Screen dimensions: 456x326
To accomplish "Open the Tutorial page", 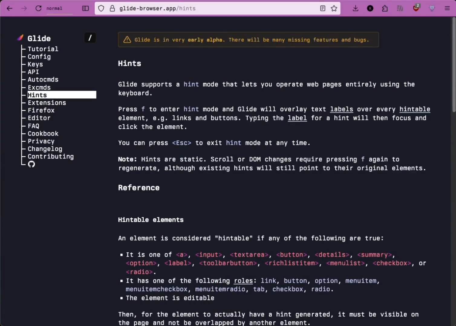I will coord(43,49).
